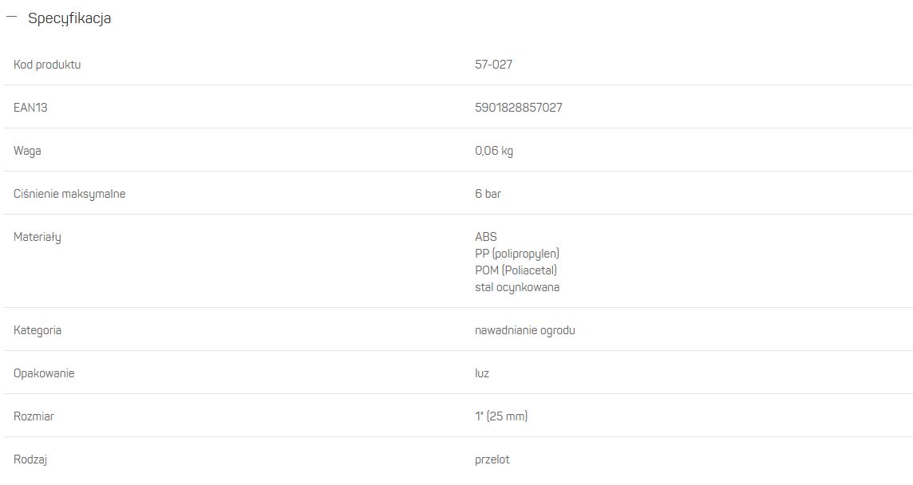Click the Materiały label

point(38,237)
